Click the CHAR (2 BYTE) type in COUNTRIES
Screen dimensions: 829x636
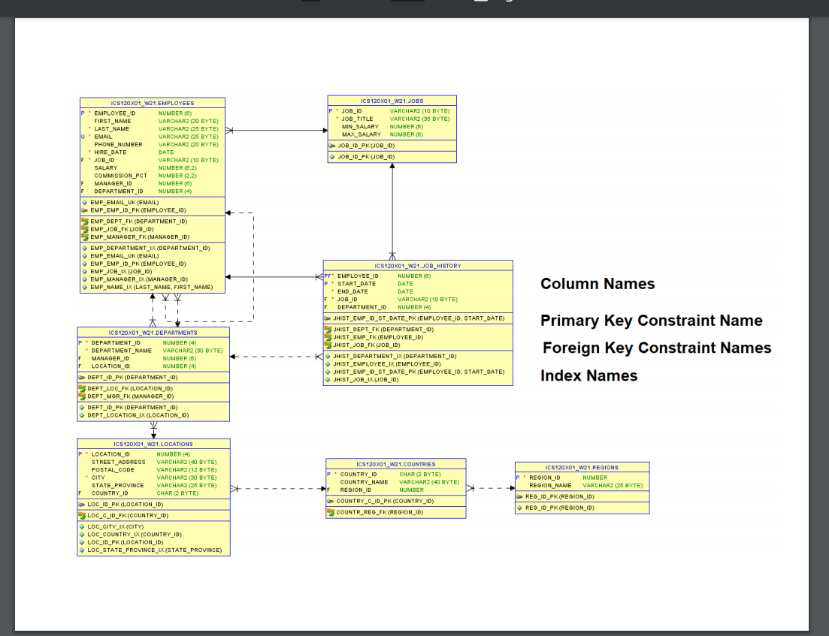click(420, 475)
